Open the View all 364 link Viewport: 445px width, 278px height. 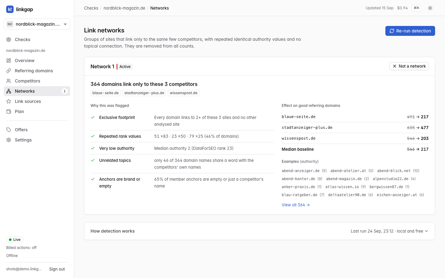click(295, 205)
